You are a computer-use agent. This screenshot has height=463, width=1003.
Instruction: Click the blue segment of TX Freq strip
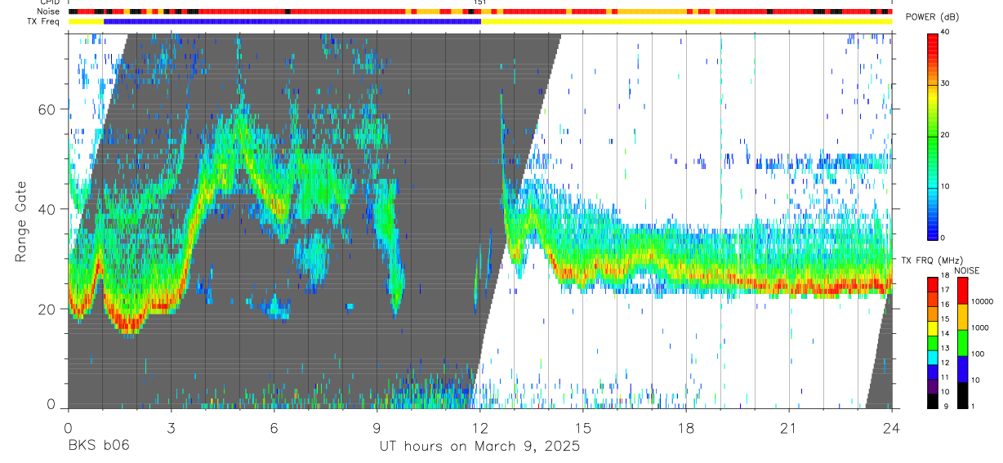(292, 21)
